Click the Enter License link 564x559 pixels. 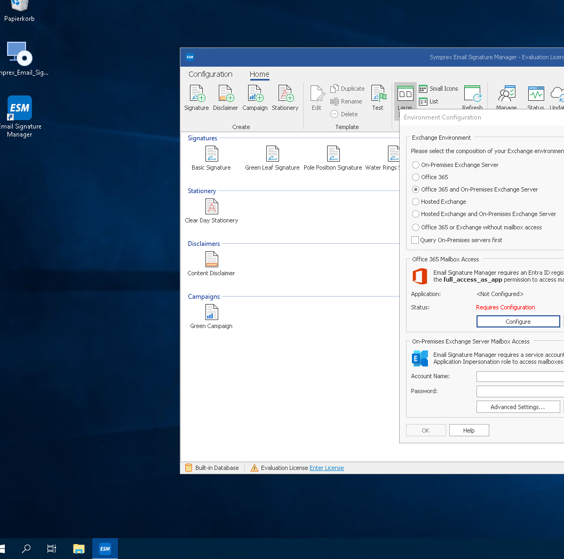tap(327, 468)
